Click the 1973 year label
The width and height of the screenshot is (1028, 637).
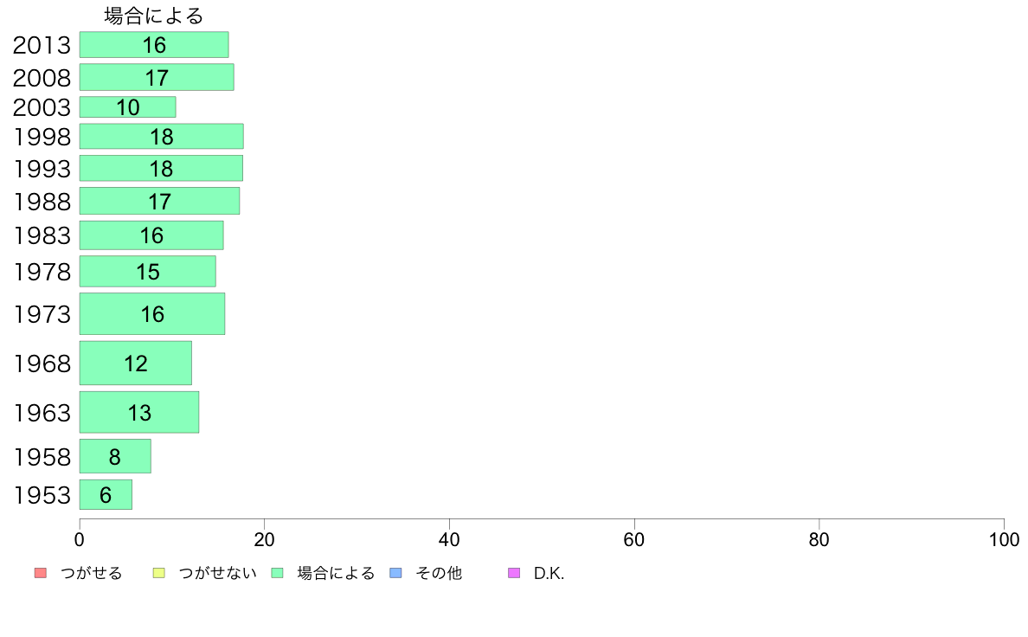click(42, 314)
